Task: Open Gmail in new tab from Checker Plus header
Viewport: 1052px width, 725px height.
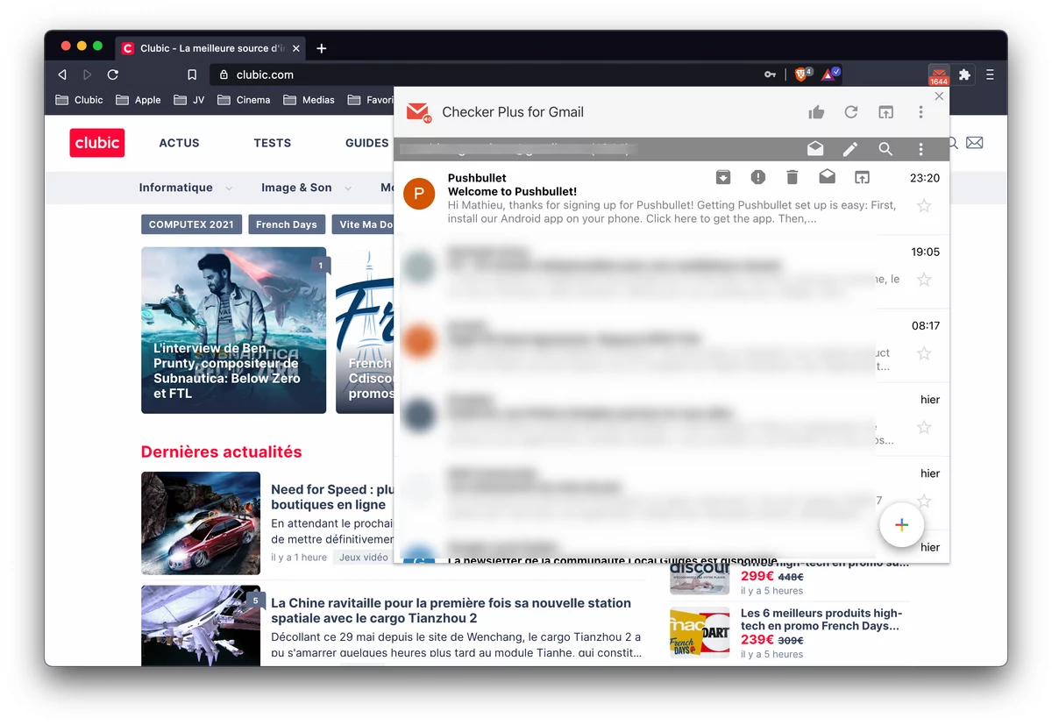Action: pyautogui.click(x=885, y=112)
